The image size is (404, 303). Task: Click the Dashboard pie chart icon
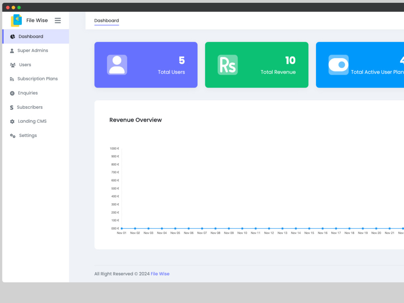click(x=13, y=37)
